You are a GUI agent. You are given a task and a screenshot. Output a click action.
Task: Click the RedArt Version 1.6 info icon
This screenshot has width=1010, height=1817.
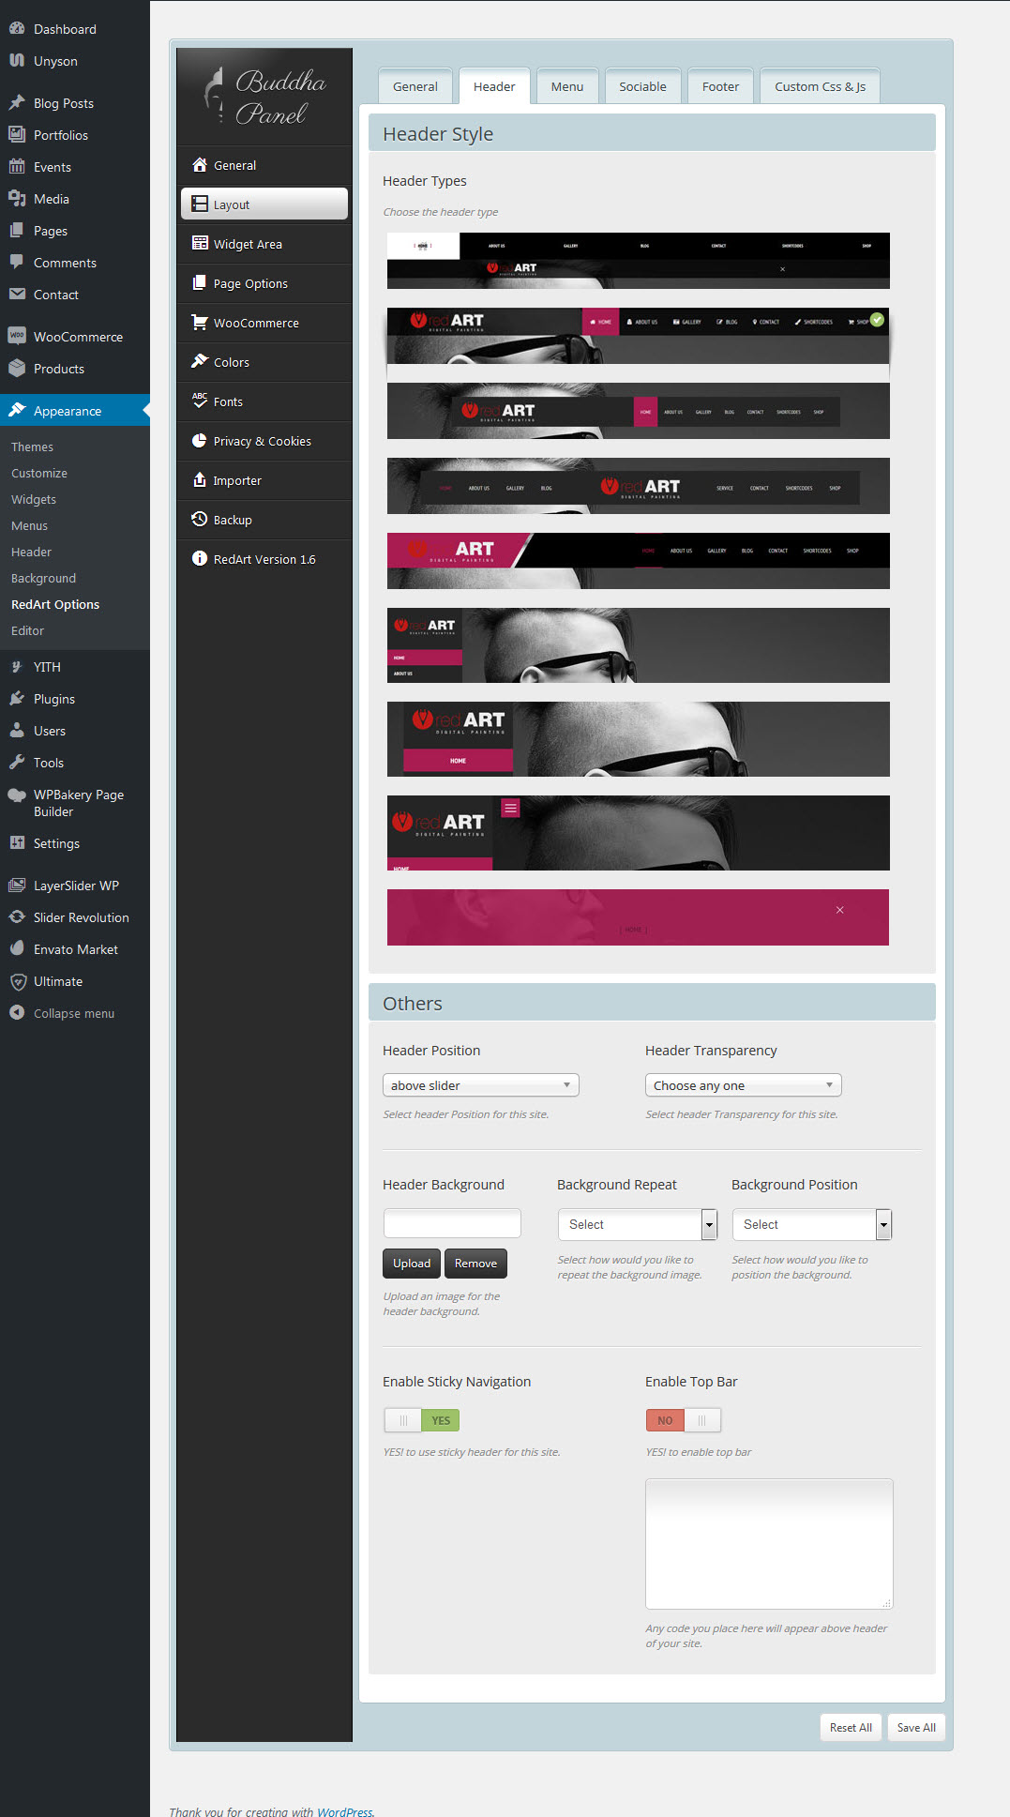click(x=199, y=558)
